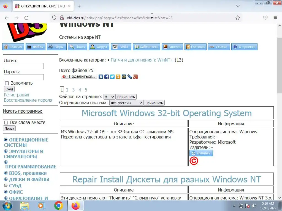Image resolution: width=282 pixels, height=211 pixels.
Task: Click Применить next to files per page
Action: (x=126, y=97)
